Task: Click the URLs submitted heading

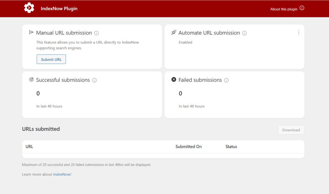Action: point(41,129)
